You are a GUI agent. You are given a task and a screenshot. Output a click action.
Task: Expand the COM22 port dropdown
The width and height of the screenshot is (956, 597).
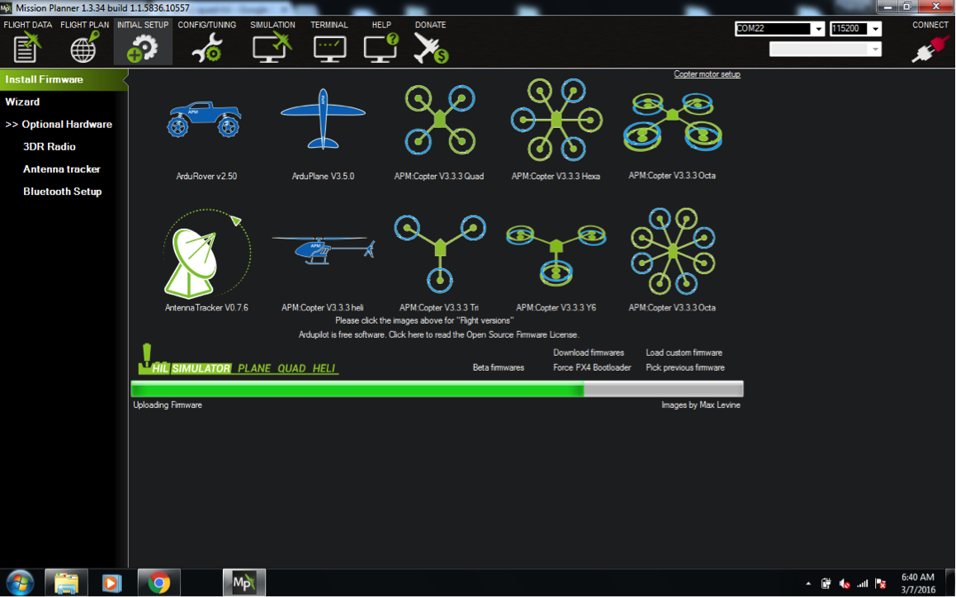coord(818,29)
